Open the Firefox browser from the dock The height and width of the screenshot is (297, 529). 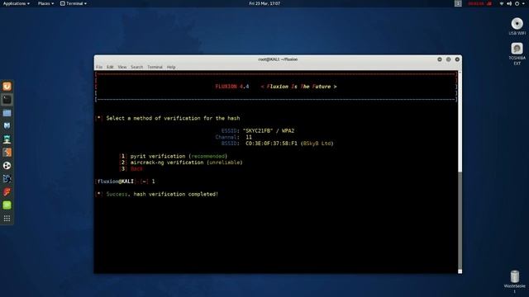(x=7, y=87)
